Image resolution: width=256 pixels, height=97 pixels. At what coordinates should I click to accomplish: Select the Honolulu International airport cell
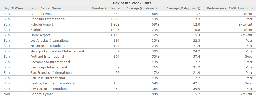click(58, 19)
